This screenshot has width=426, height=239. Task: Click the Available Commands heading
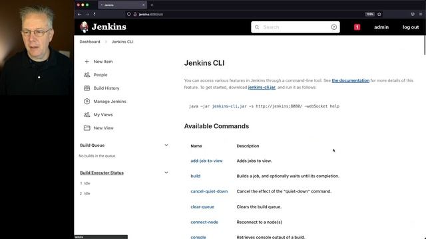tap(216, 126)
